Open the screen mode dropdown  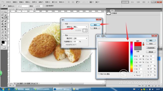(97, 2)
